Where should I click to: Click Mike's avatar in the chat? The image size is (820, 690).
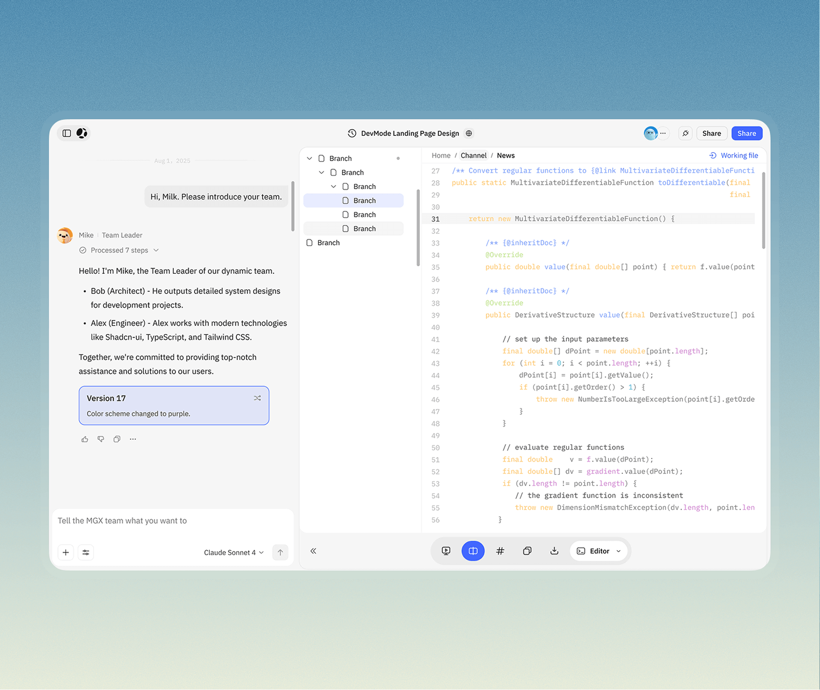65,235
